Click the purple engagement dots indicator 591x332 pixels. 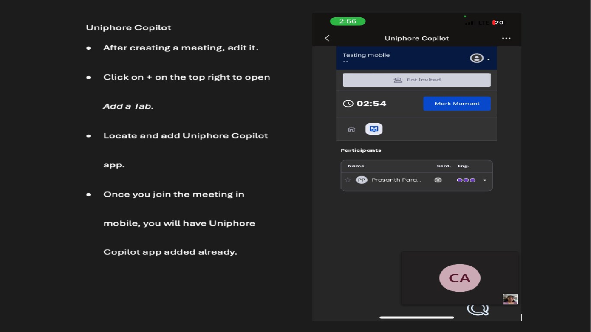tap(466, 180)
